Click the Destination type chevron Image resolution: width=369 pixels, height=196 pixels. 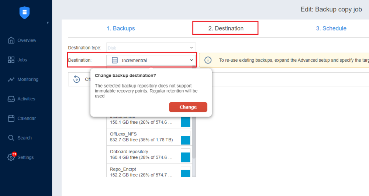(191, 48)
